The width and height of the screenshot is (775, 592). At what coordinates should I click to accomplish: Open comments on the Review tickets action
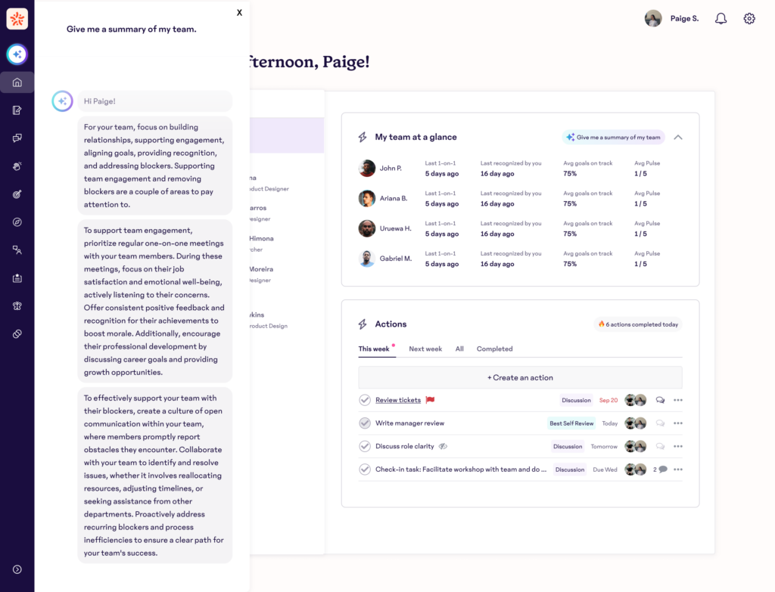click(660, 400)
